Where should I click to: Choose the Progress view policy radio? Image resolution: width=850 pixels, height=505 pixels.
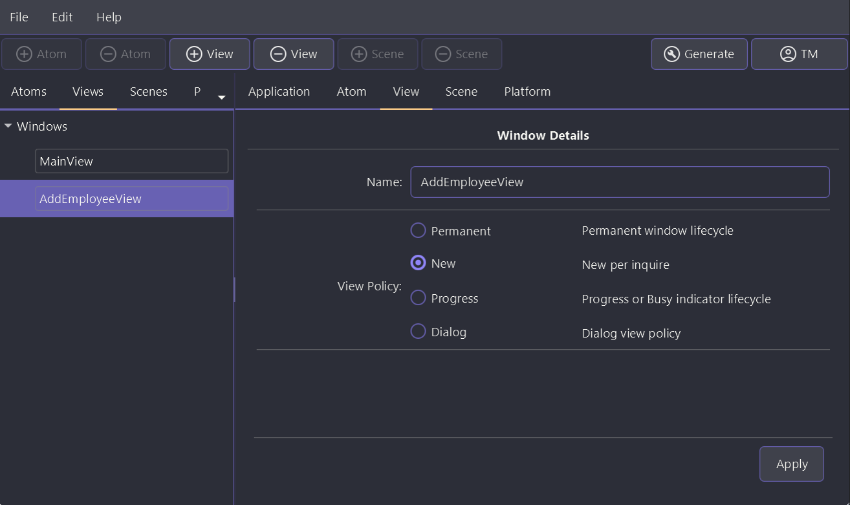point(419,297)
